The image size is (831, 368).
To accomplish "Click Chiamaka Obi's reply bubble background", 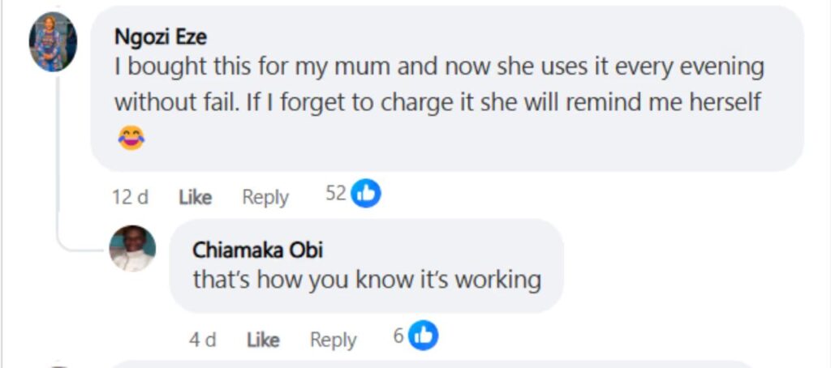I will pos(366,266).
